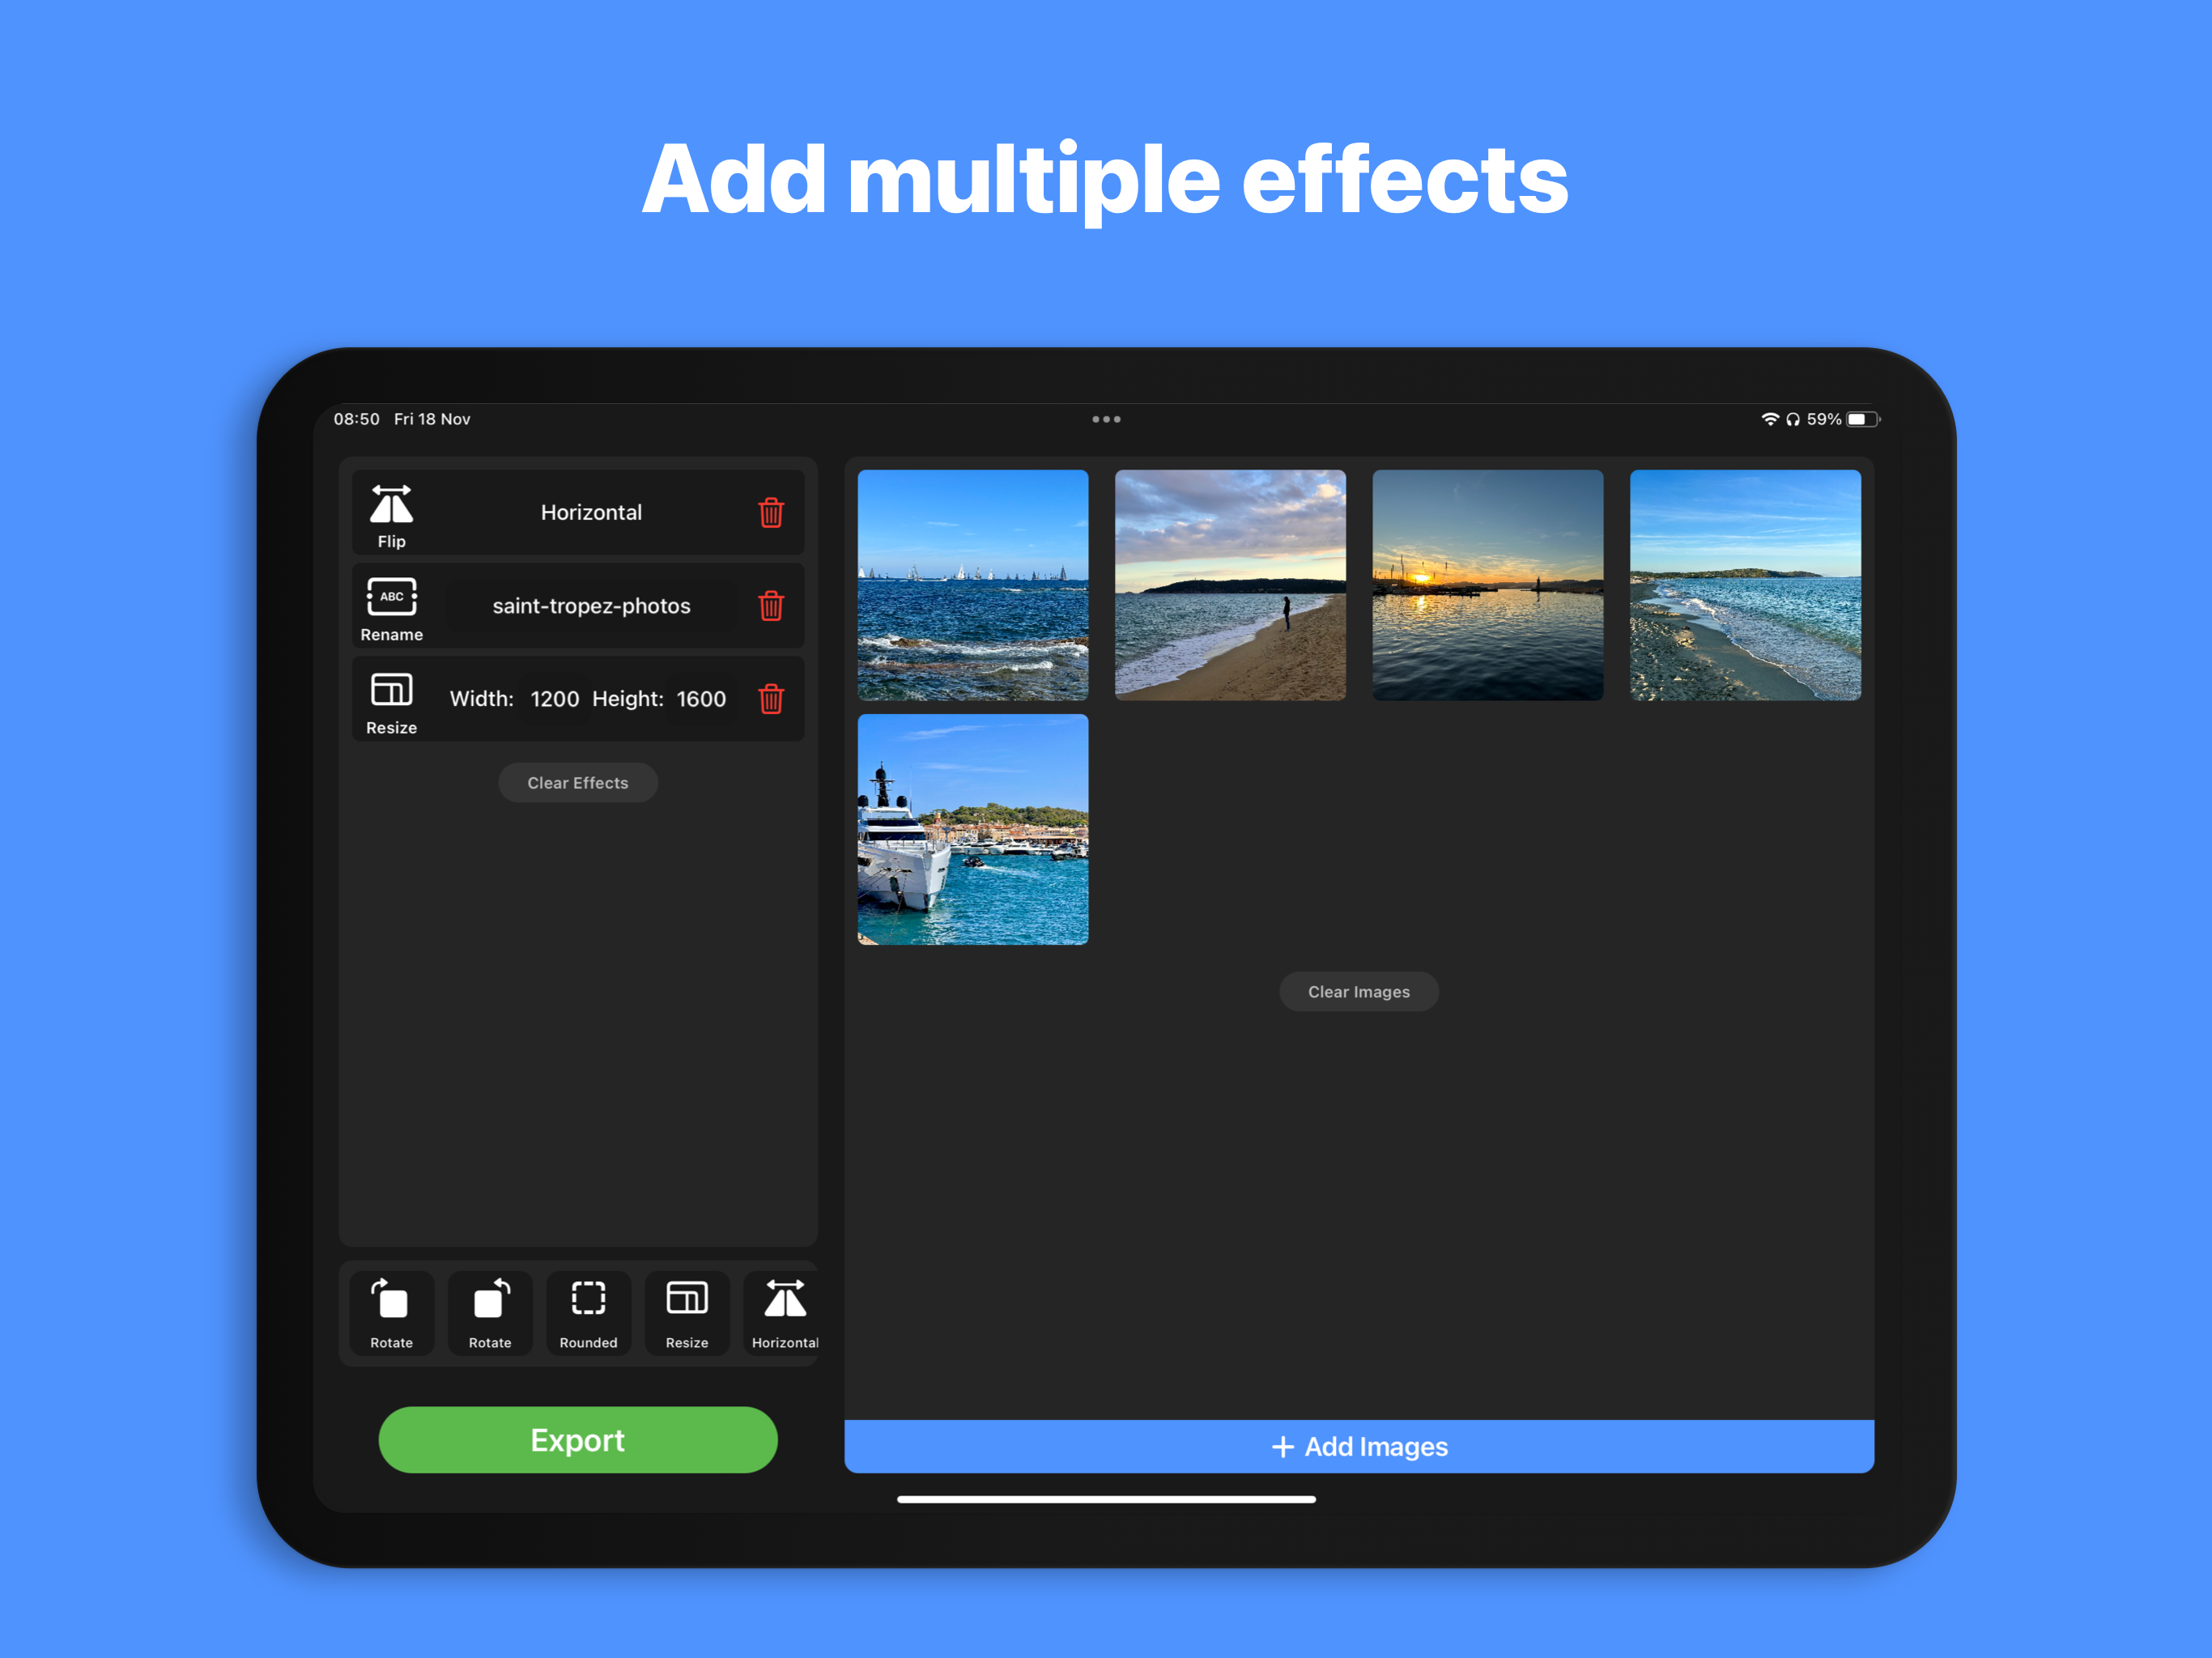Tap the home indicator bar
This screenshot has height=1658, width=2212.
pyautogui.click(x=1106, y=1500)
